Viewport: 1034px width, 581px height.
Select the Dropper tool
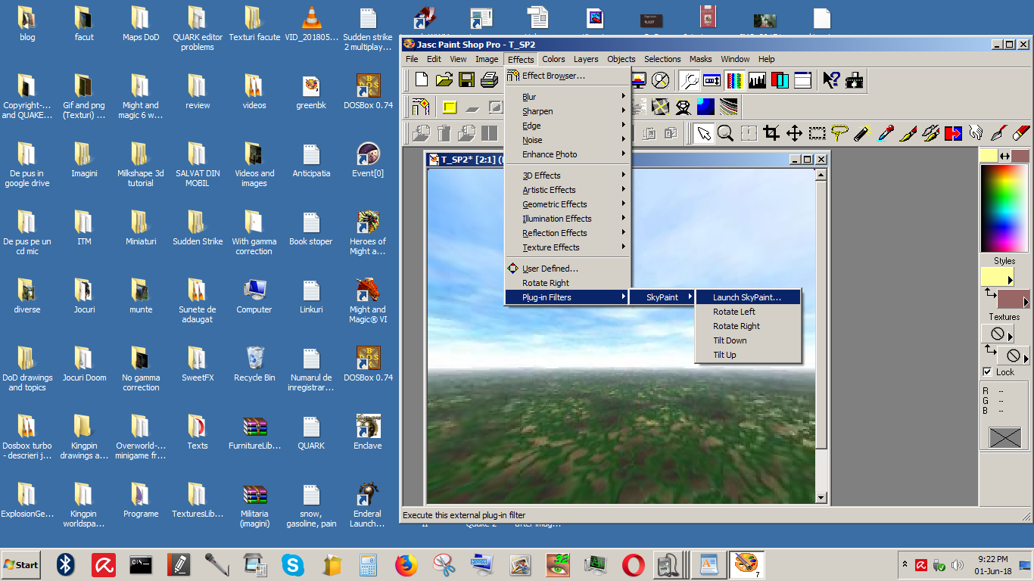[x=885, y=133]
